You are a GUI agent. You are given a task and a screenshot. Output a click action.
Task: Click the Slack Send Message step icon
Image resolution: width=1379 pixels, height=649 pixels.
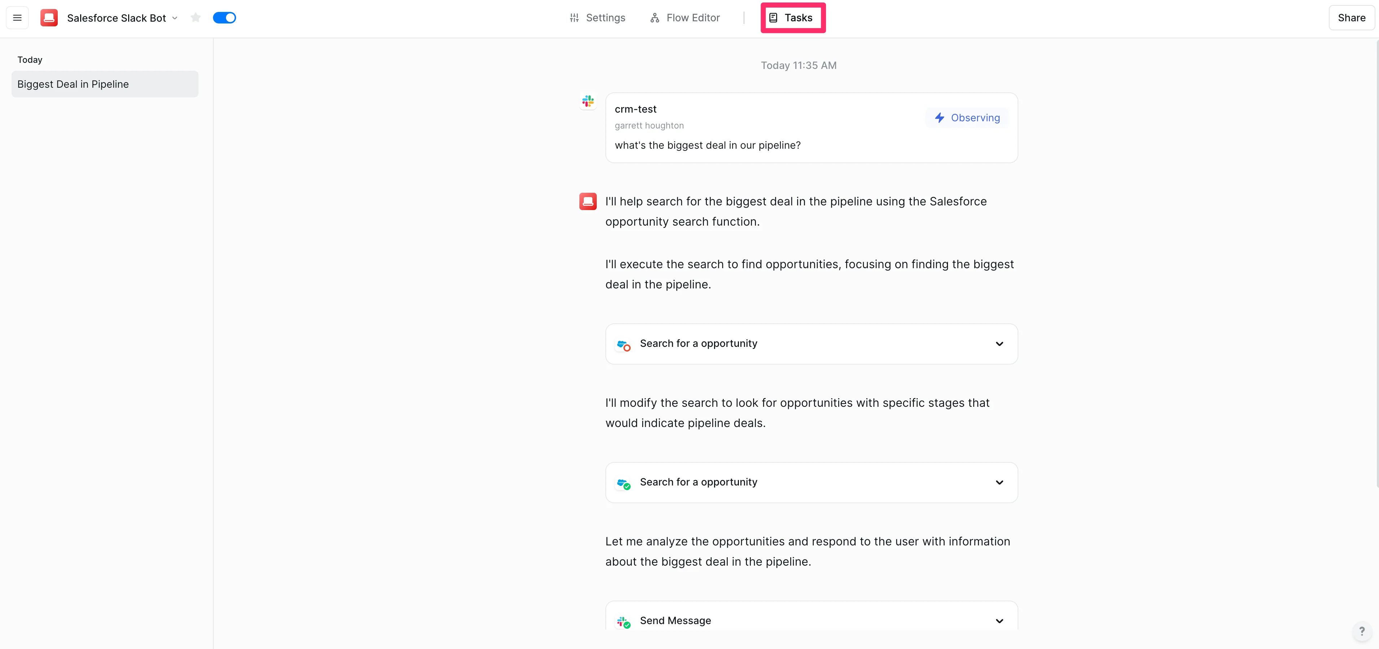(x=623, y=621)
